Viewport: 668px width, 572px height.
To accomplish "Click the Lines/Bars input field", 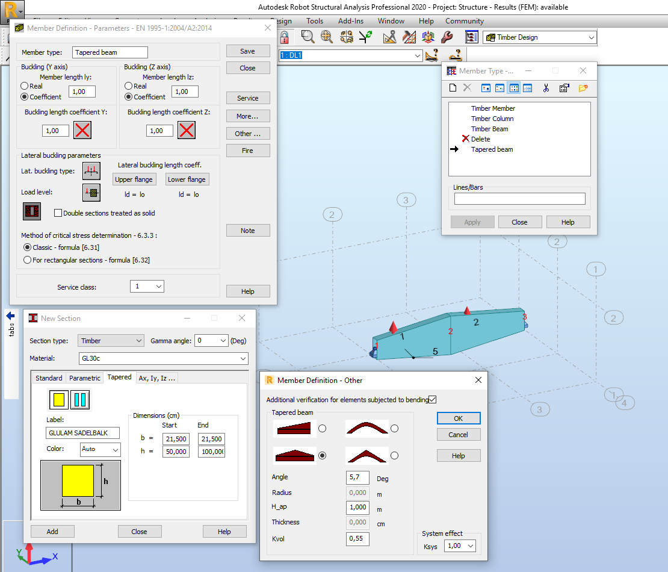I will (520, 199).
